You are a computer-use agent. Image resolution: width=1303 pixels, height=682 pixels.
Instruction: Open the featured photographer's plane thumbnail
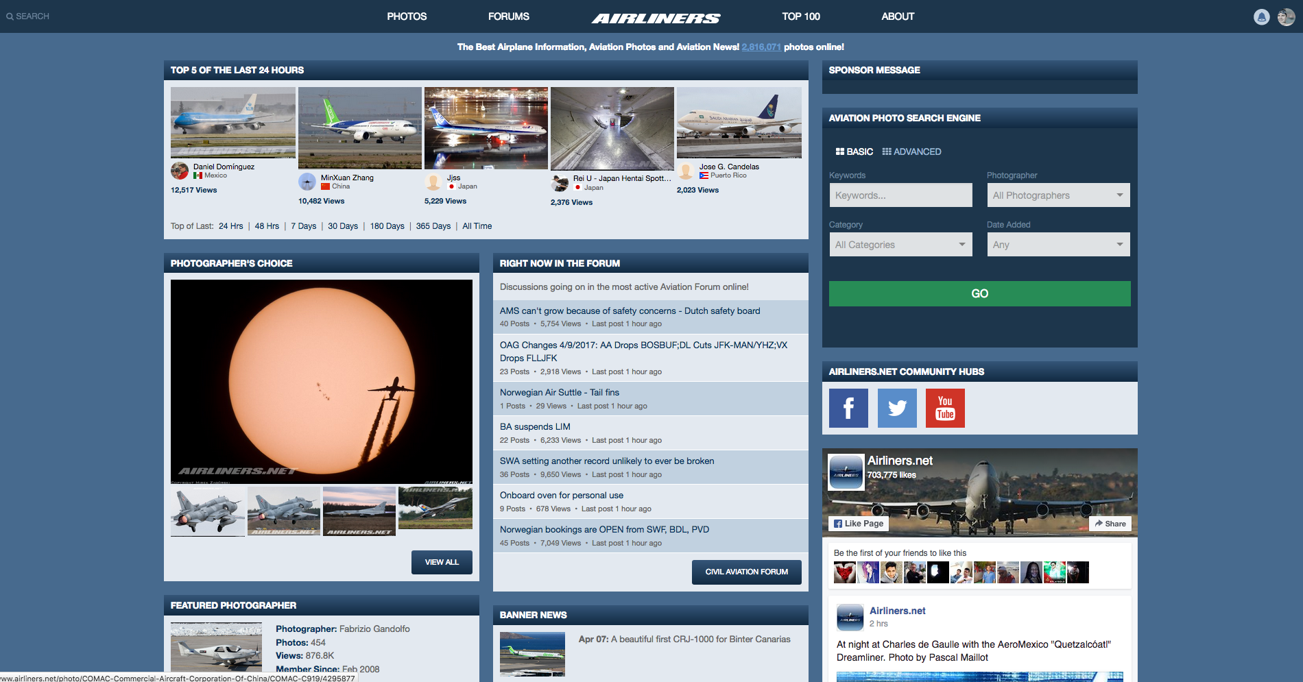click(216, 647)
